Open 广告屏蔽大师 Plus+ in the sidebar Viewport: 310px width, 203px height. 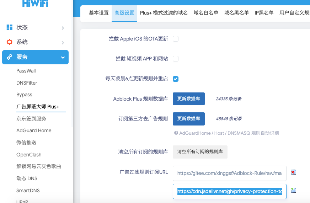38,107
